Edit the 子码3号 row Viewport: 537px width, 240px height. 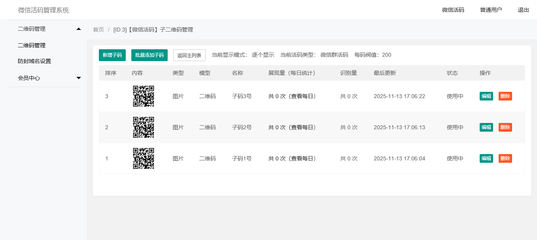[x=486, y=96]
